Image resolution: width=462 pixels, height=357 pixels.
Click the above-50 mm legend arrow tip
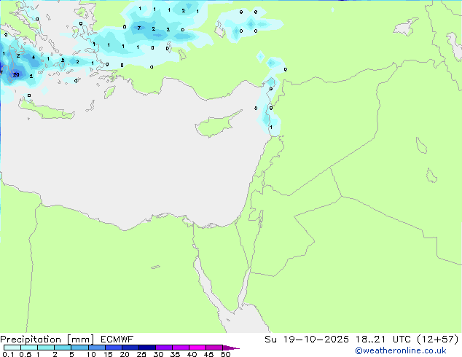click(231, 348)
